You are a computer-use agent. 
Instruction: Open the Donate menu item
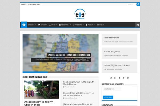click(x=101, y=25)
